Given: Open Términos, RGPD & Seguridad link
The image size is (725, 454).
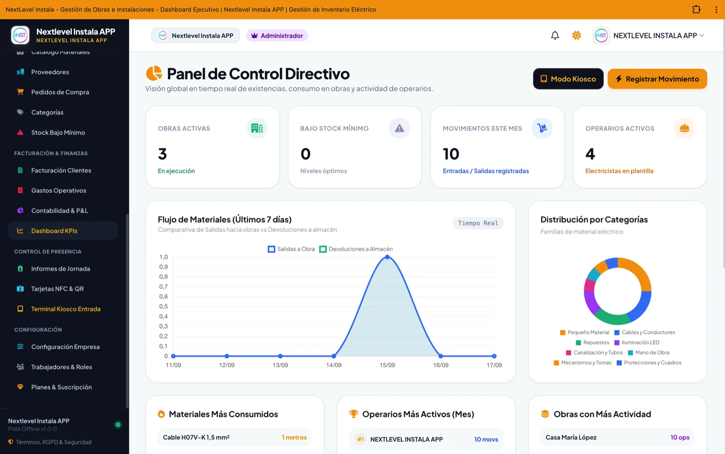Looking at the screenshot, I should pos(54,442).
